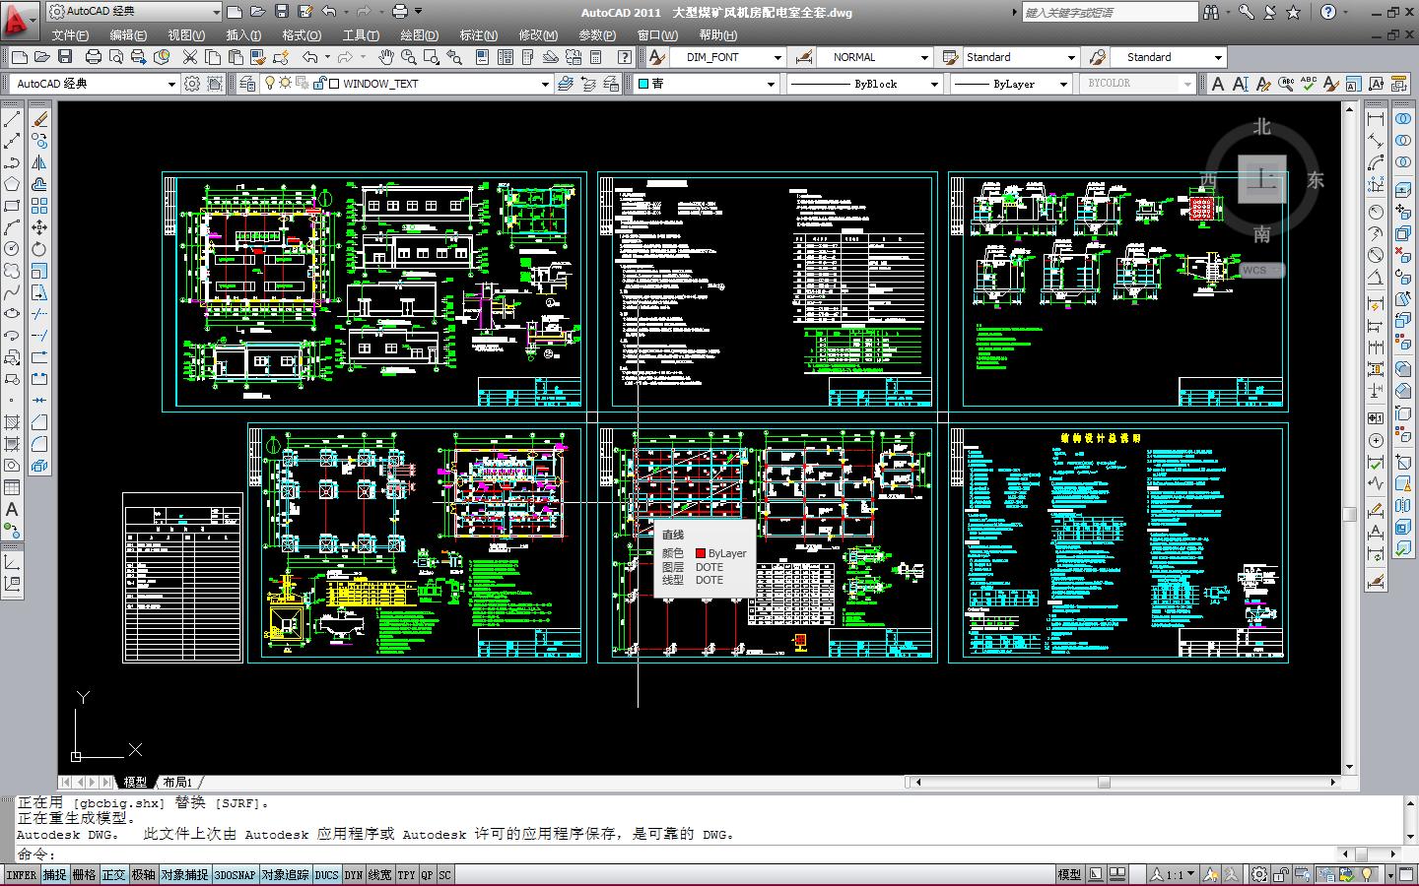Image resolution: width=1419 pixels, height=886 pixels.
Task: Open the 格式(O) menu
Action: [301, 34]
